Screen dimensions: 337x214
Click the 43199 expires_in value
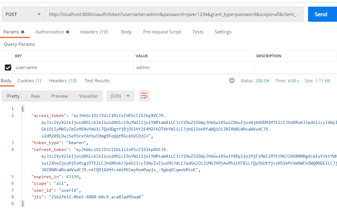point(72,177)
